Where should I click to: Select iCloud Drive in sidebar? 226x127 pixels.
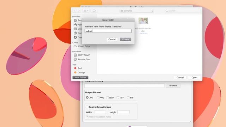click(x=84, y=46)
